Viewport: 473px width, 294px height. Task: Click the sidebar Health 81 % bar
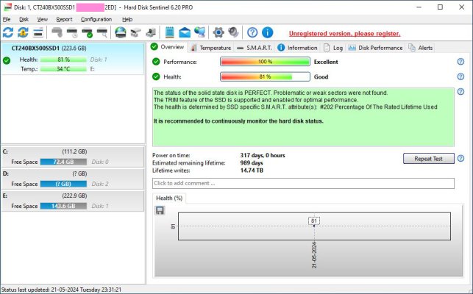click(63, 60)
